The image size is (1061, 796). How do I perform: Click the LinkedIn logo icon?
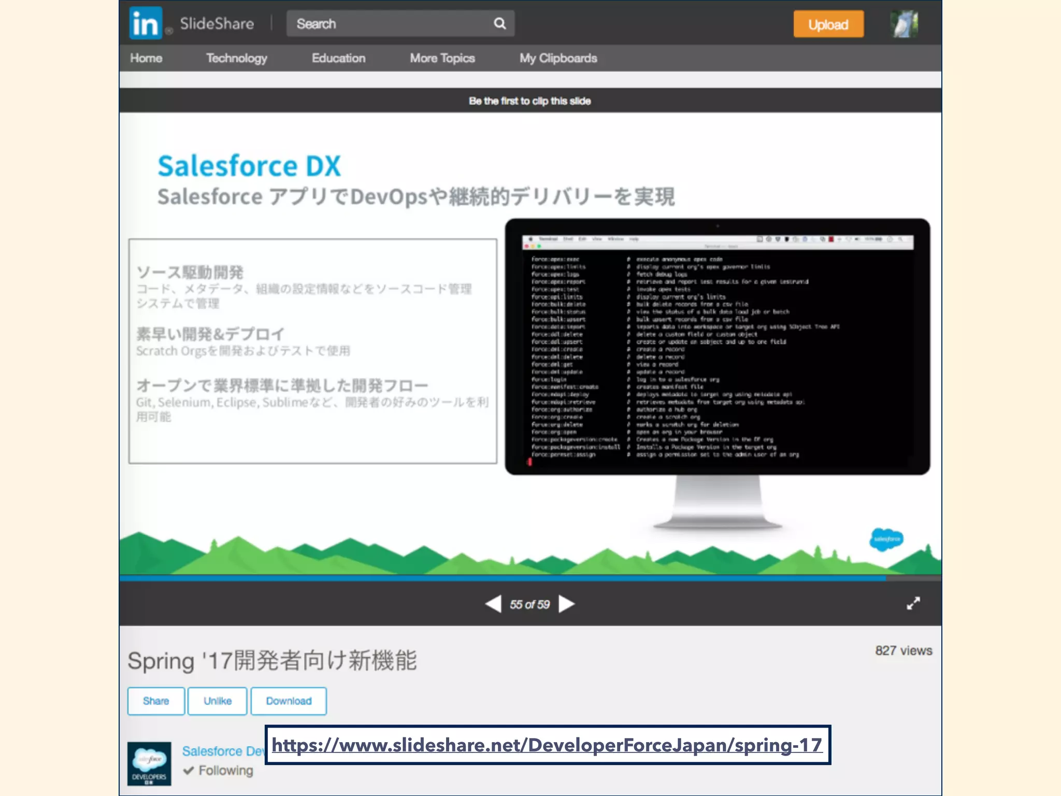(x=146, y=23)
